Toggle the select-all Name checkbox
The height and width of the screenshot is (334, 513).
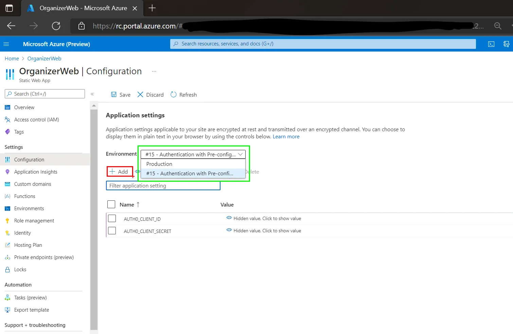point(111,204)
